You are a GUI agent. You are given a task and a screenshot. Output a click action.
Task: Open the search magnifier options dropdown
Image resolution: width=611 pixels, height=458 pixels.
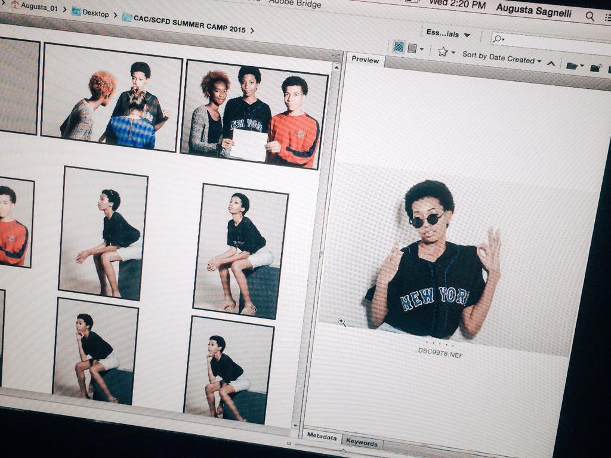498,39
